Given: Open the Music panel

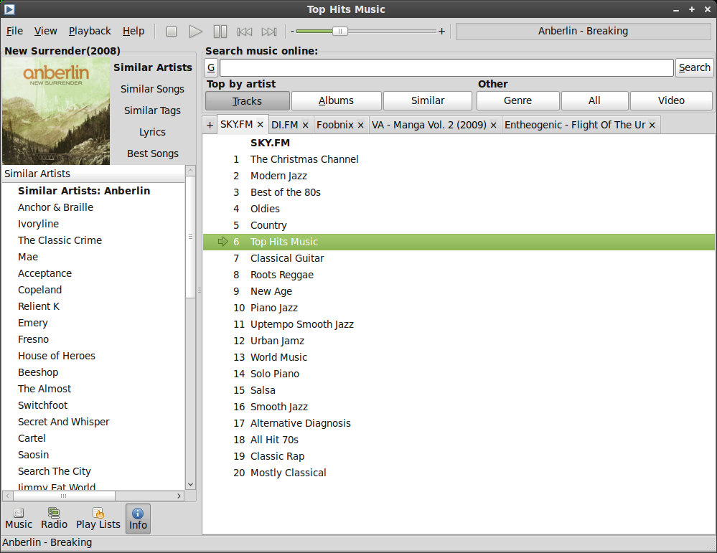Looking at the screenshot, I should coord(19,519).
